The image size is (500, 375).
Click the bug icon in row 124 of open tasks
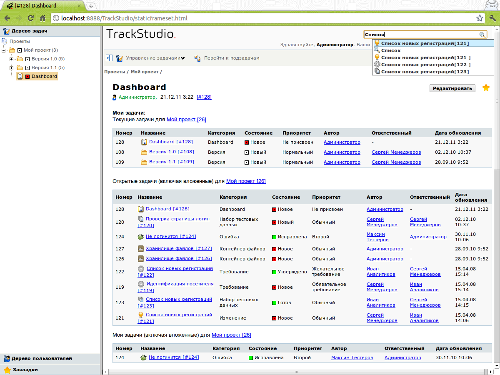coord(141,237)
